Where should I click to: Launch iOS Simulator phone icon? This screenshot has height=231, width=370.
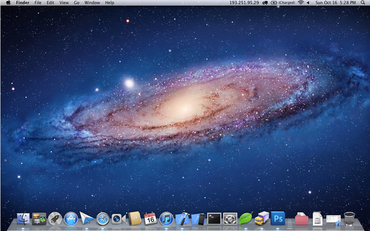[198, 219]
